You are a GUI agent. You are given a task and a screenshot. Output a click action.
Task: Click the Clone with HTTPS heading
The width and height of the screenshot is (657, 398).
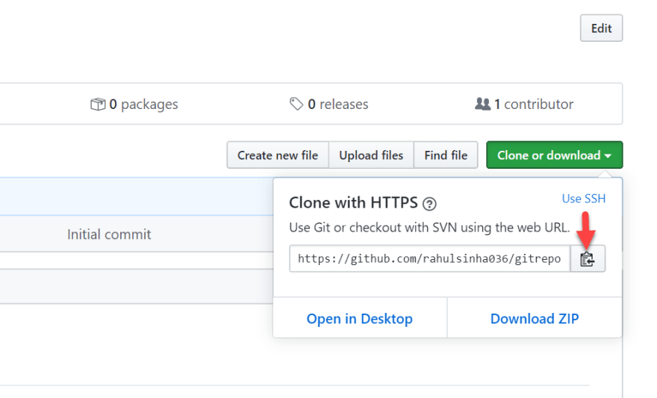[353, 203]
